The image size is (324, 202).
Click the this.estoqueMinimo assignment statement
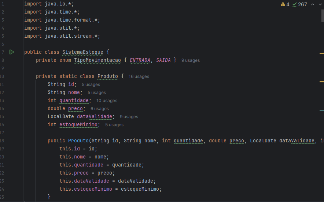(111, 189)
